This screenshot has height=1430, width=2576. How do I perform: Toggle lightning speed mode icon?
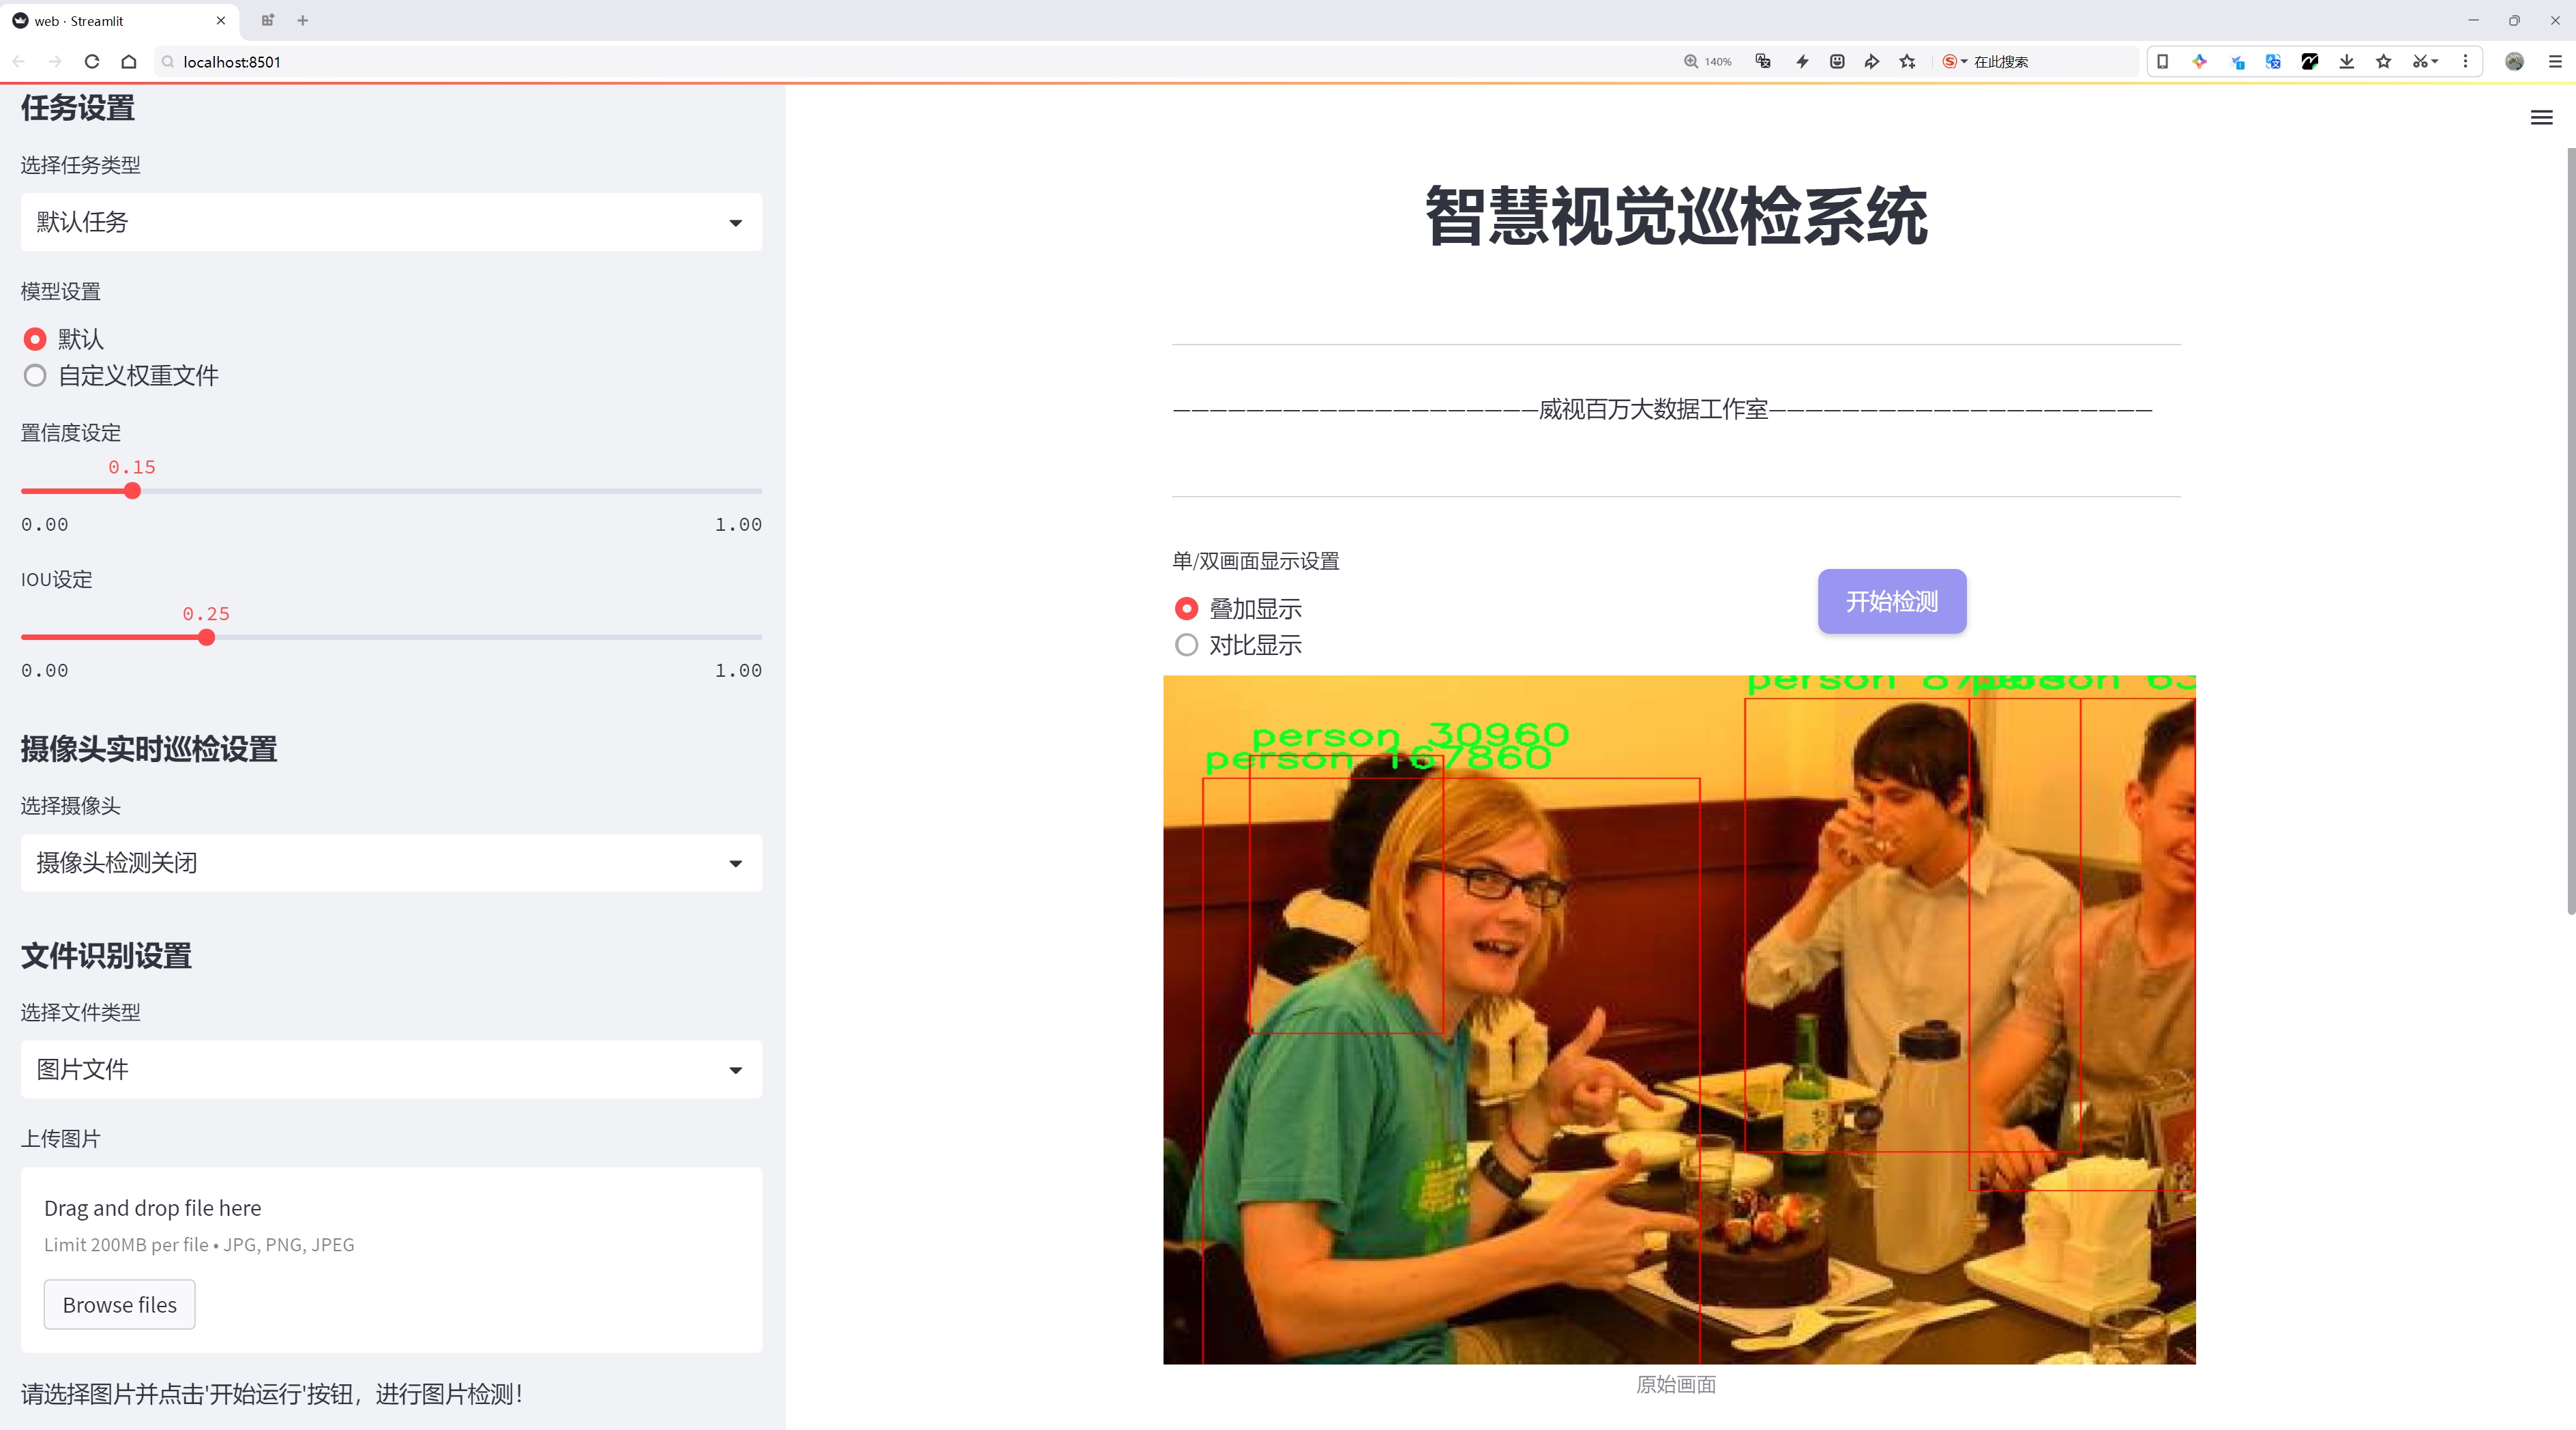[x=1802, y=62]
